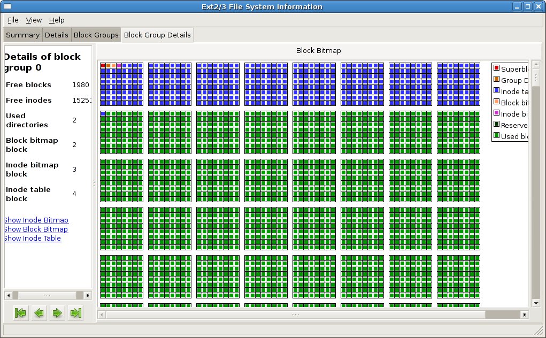Go to the previous block group
Viewport: 546px width, 338px height.
(x=39, y=313)
